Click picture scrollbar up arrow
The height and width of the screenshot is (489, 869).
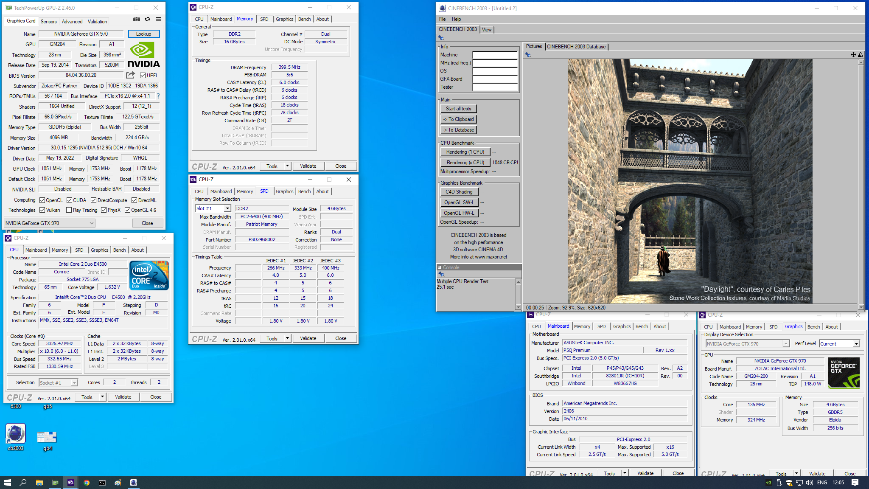coord(861,62)
